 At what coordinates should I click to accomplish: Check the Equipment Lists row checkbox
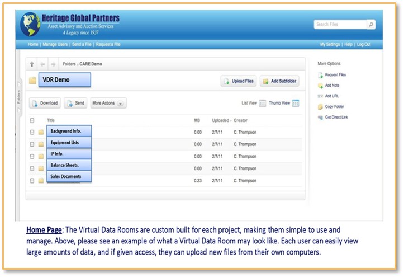coord(32,144)
